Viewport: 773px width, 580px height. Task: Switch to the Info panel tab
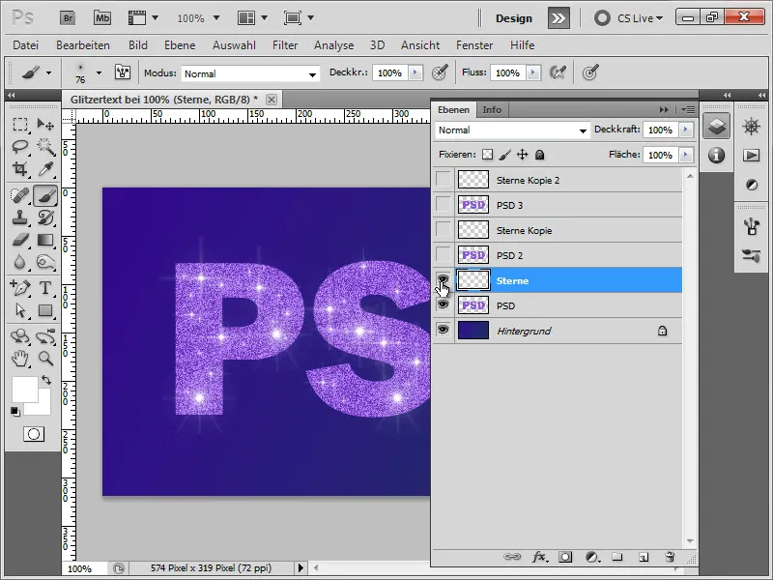pyautogui.click(x=492, y=109)
